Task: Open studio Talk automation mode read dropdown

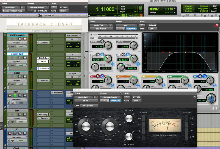Action: (22, 65)
